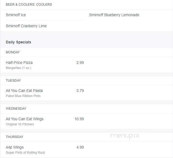Open the 44¢ Wings item
The width and height of the screenshot is (173, 158).
click(x=15, y=147)
